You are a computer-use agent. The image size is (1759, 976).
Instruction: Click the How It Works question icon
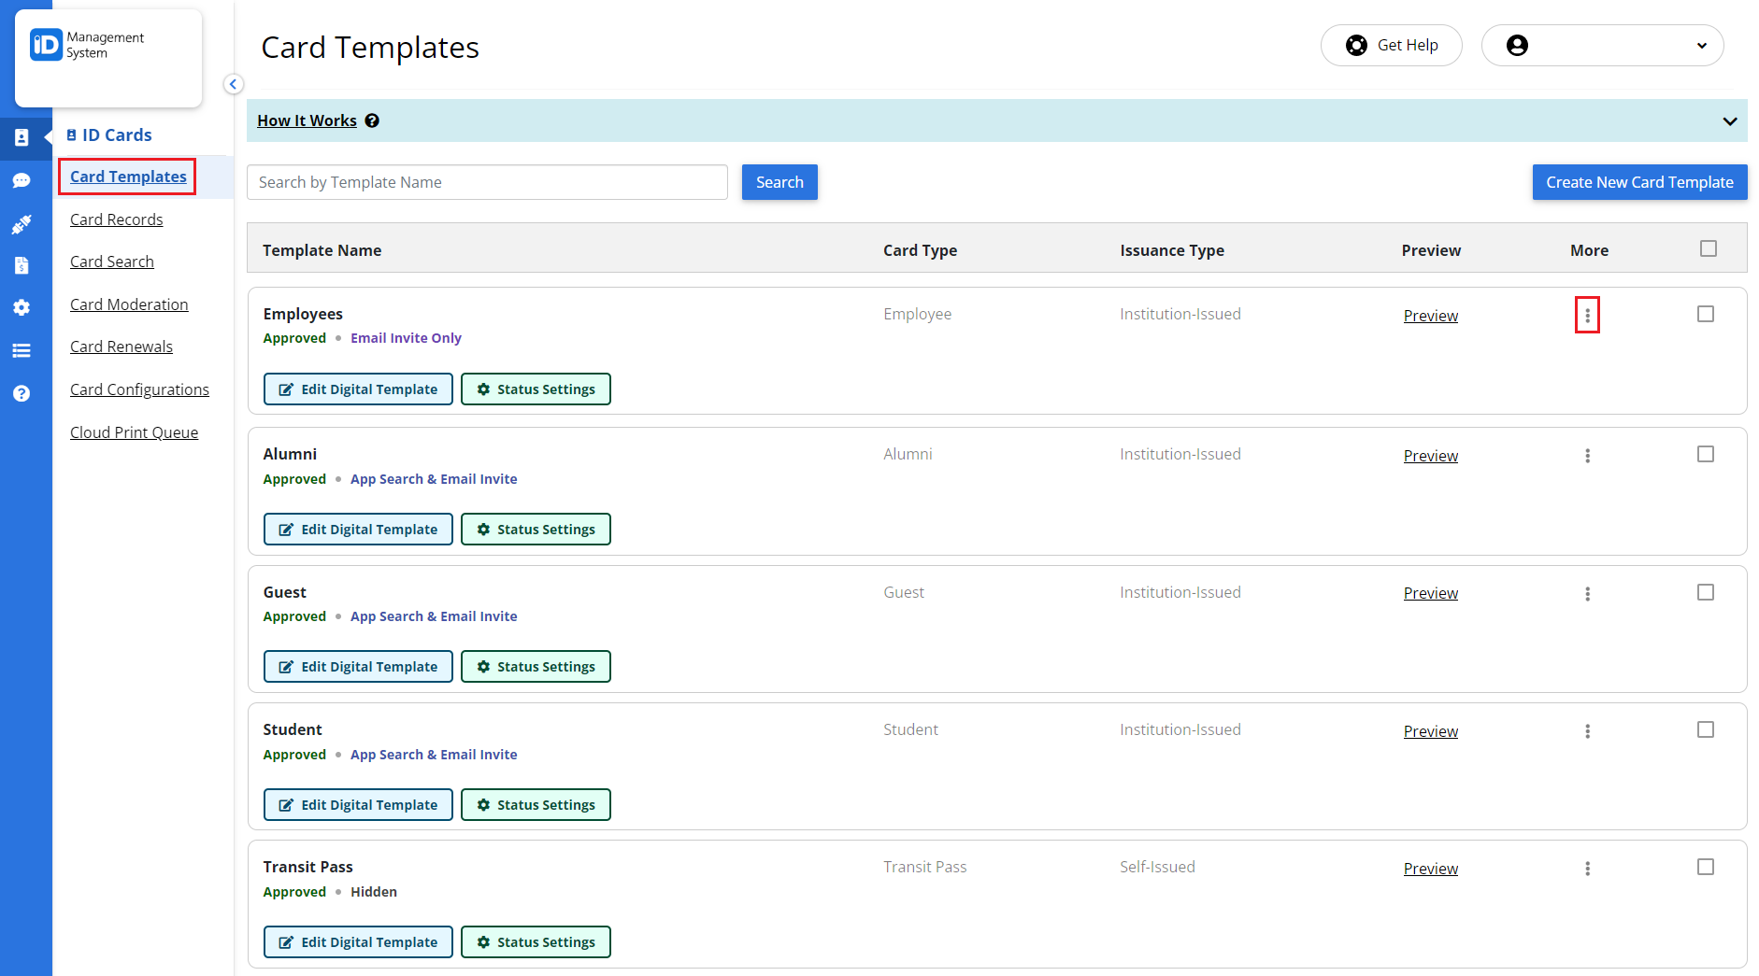click(372, 120)
